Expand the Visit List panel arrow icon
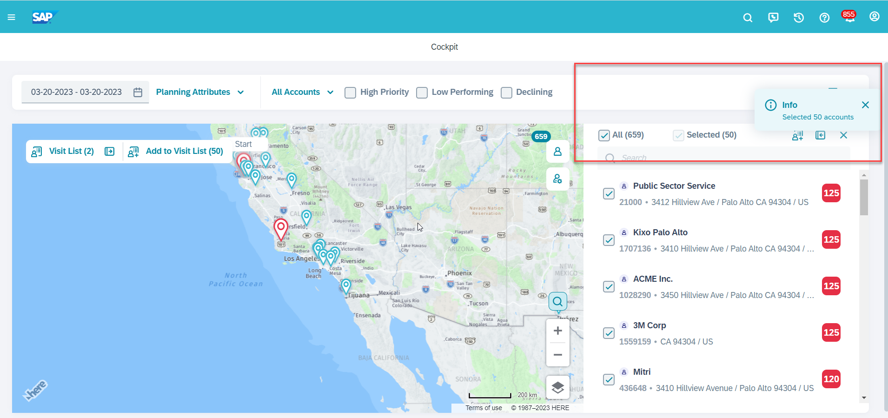Viewport: 888px width, 418px height. 110,151
